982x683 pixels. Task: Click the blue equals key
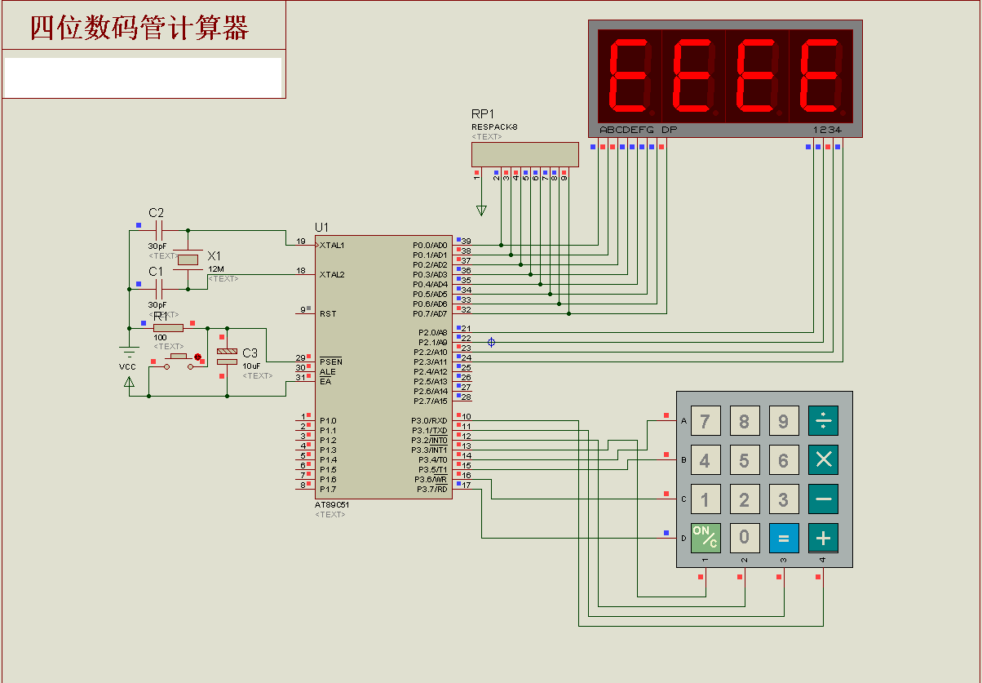784,538
